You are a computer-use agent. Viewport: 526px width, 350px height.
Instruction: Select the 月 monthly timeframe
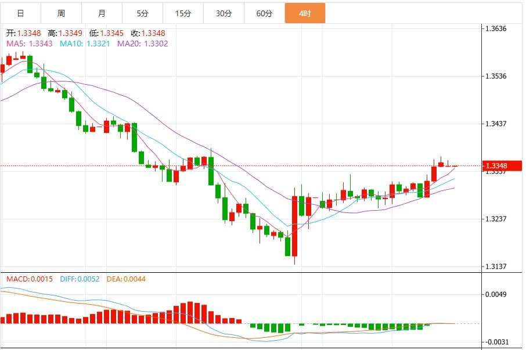101,12
